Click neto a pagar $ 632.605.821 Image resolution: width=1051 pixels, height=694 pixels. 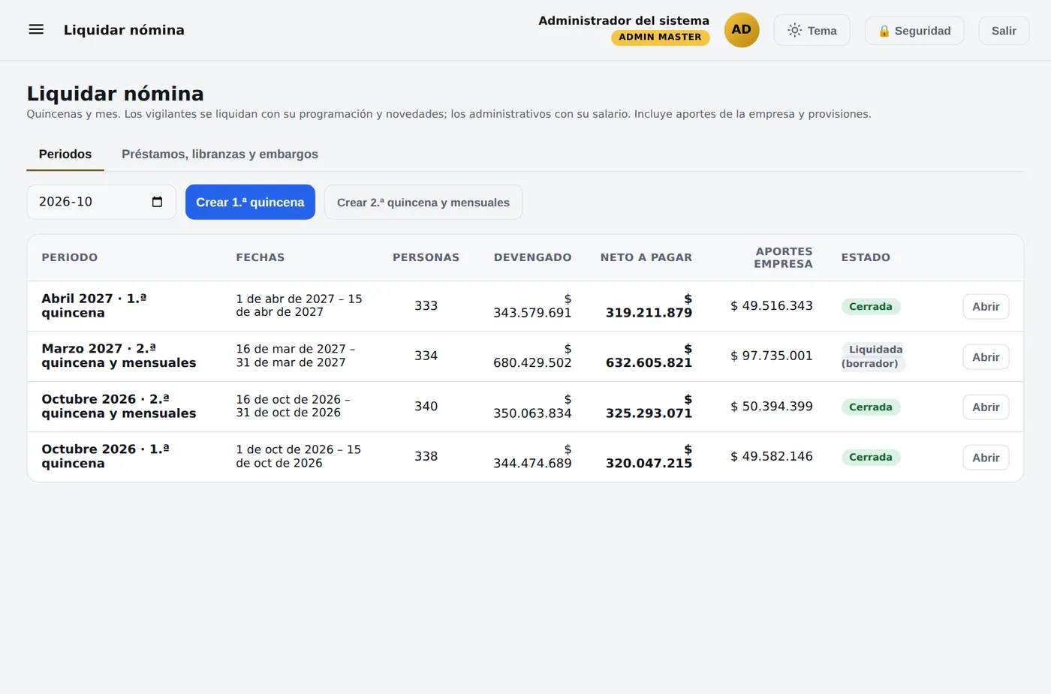[649, 356]
